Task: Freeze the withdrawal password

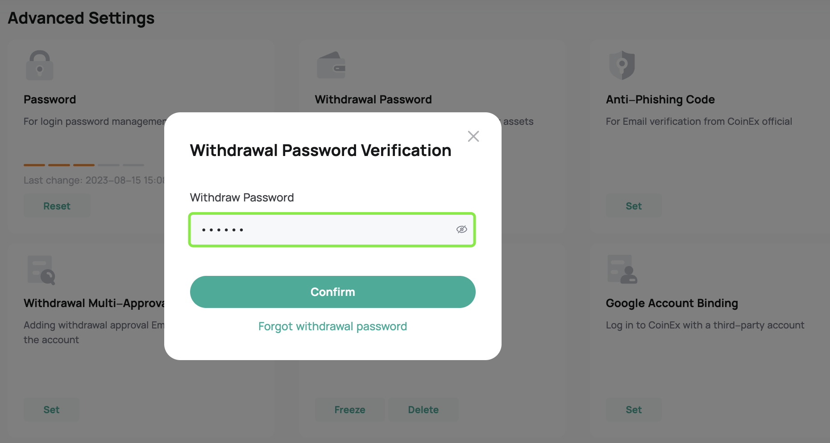Action: coord(350,409)
